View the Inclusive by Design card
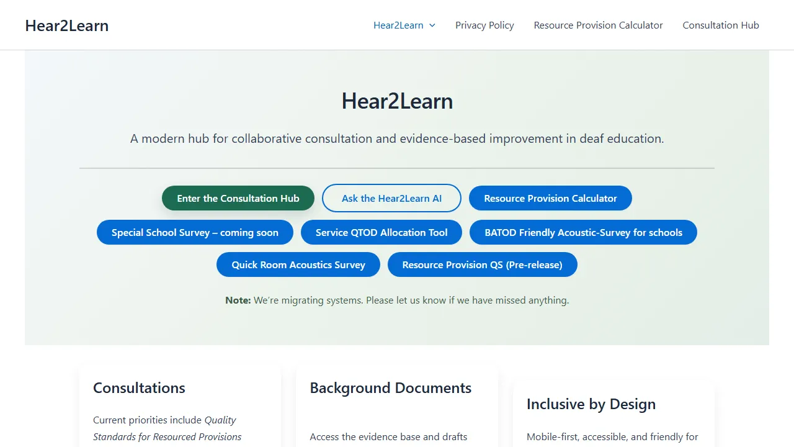The image size is (794, 447). point(591,404)
